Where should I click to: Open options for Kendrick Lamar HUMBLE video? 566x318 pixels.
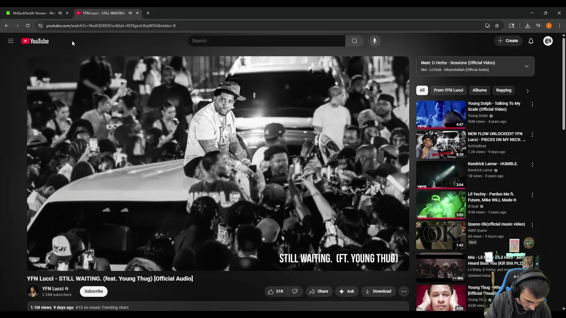[x=532, y=164]
